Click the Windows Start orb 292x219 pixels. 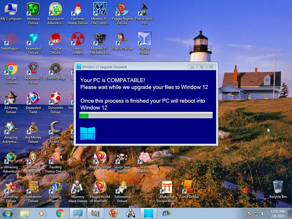pos(8,213)
